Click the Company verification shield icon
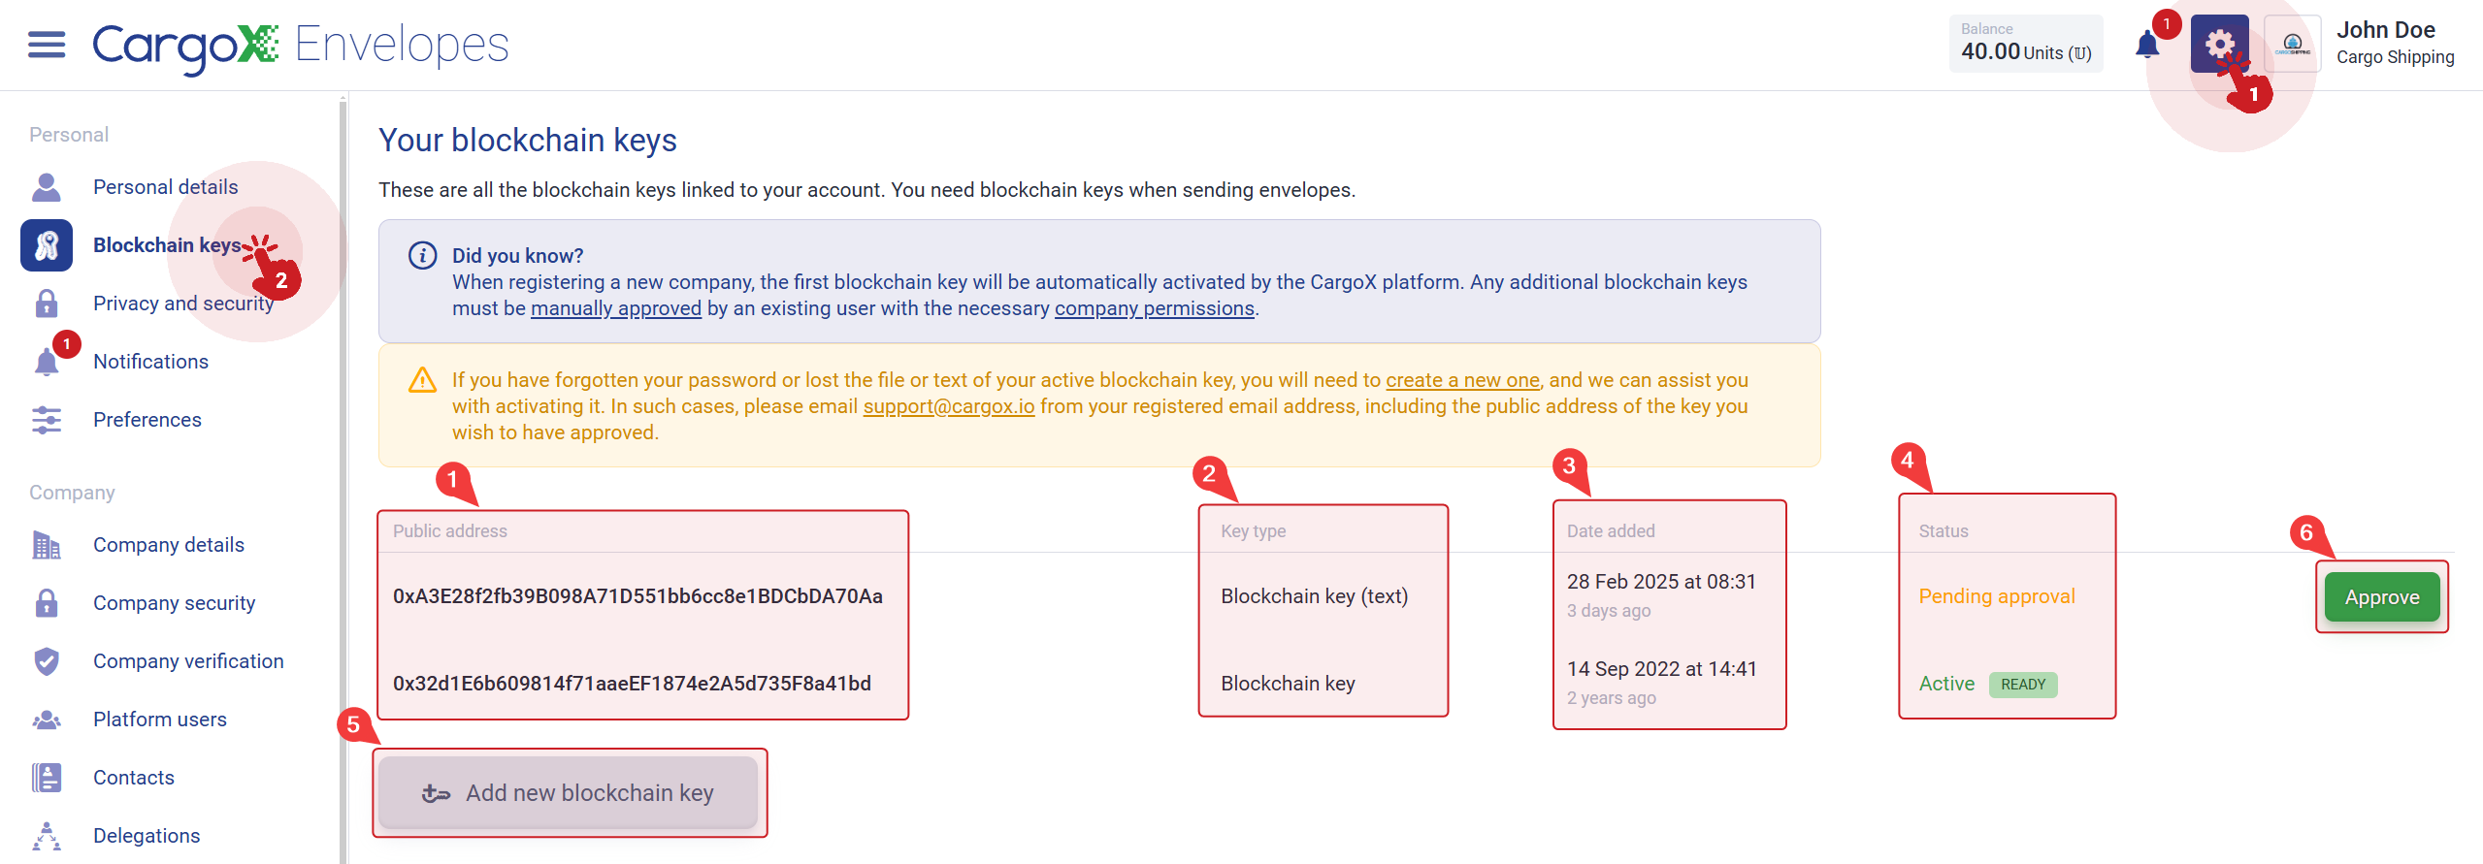The width and height of the screenshot is (2483, 864). tap(47, 661)
